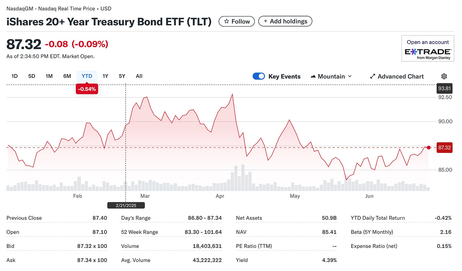462x271 pixels.
Task: Show the All time range
Action: [139, 76]
